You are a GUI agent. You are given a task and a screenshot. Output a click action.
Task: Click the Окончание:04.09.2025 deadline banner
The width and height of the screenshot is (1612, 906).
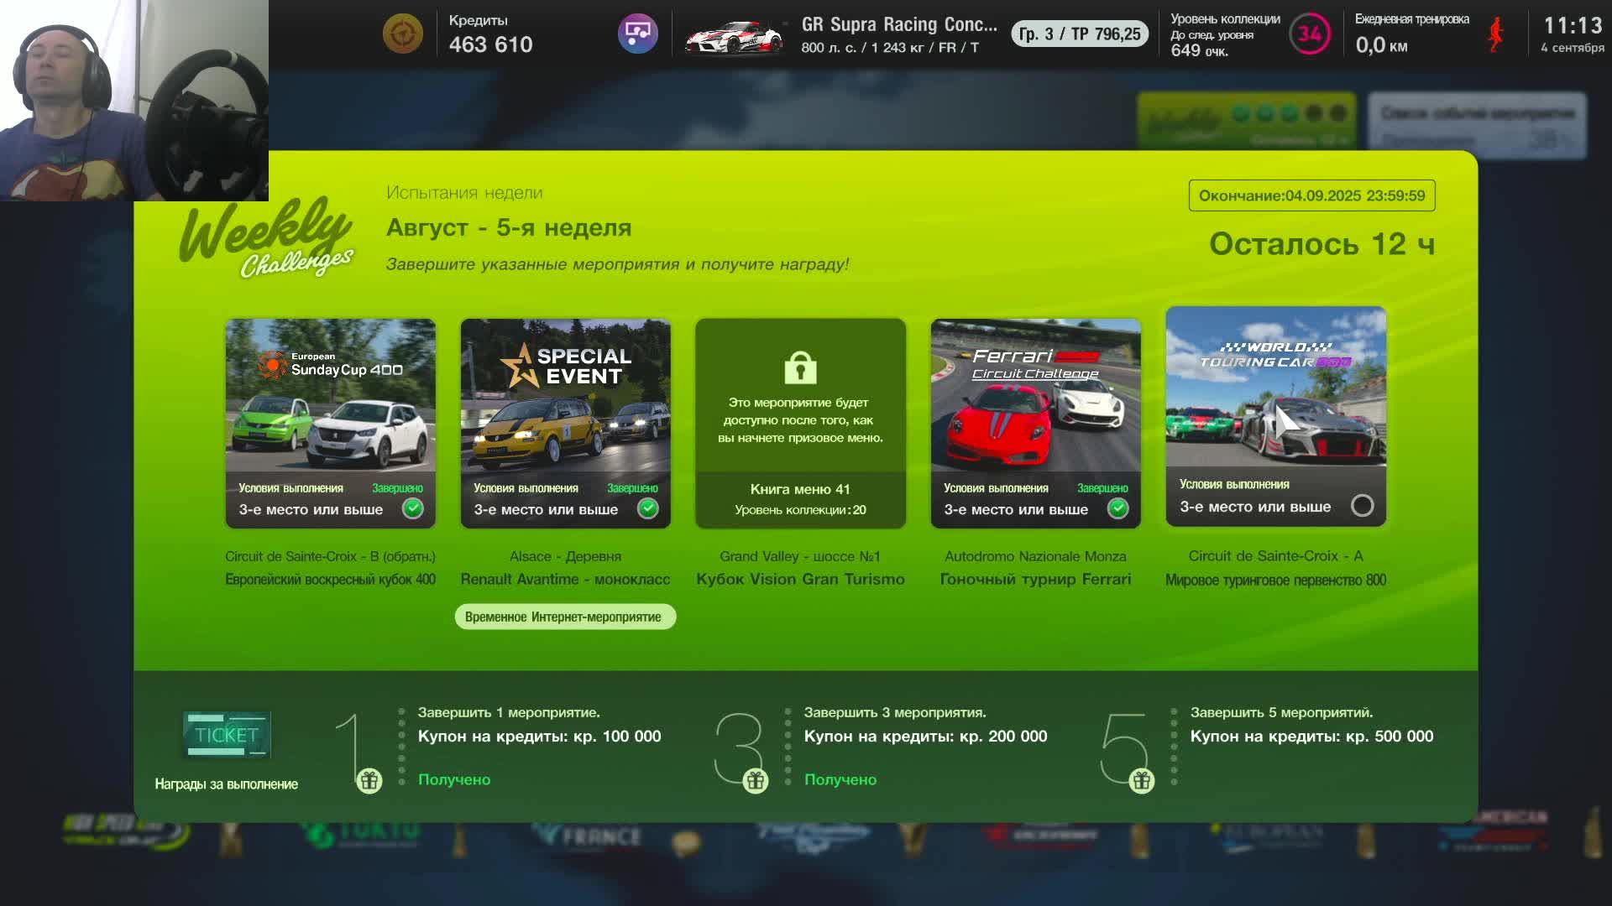coord(1310,195)
